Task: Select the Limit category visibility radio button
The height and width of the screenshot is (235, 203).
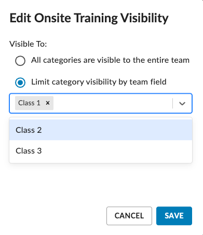Action: 20,82
